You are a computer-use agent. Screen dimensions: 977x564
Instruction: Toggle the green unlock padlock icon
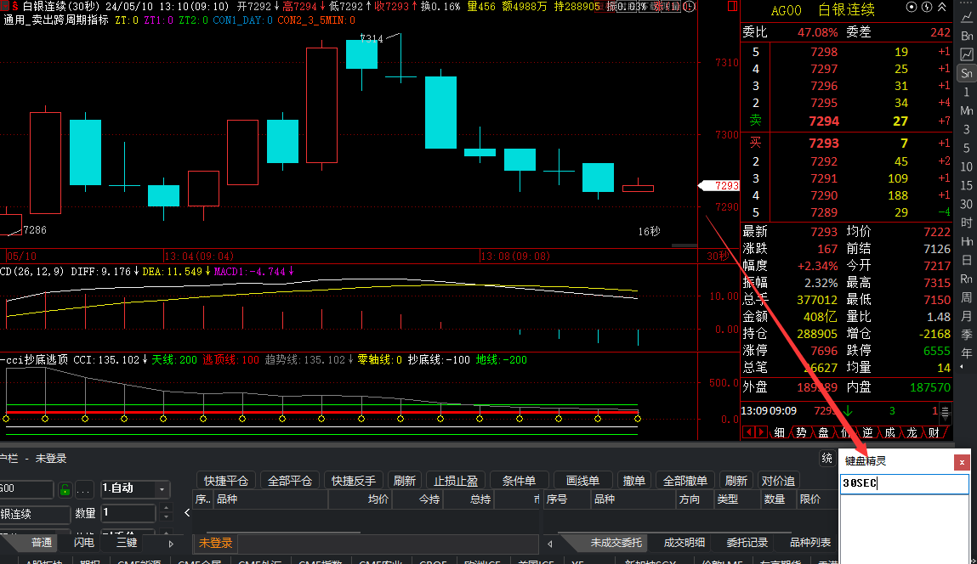click(x=64, y=489)
